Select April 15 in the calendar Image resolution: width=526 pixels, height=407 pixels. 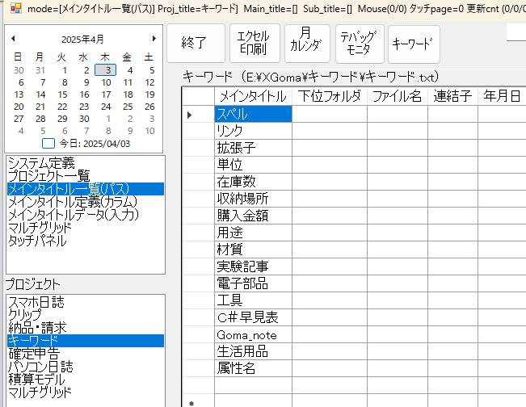coord(83,94)
